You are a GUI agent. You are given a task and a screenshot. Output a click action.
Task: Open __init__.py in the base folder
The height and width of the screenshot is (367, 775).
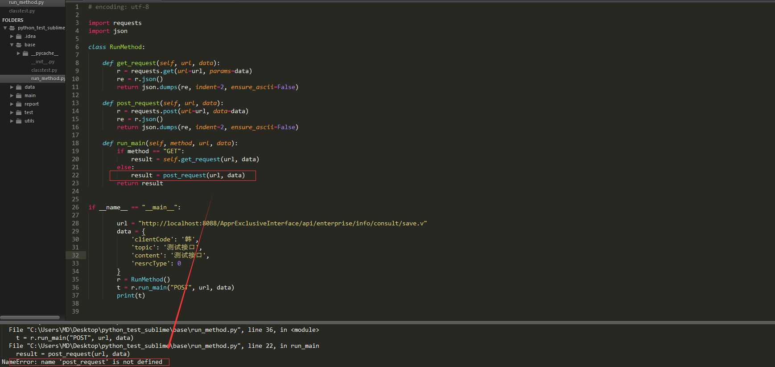43,62
